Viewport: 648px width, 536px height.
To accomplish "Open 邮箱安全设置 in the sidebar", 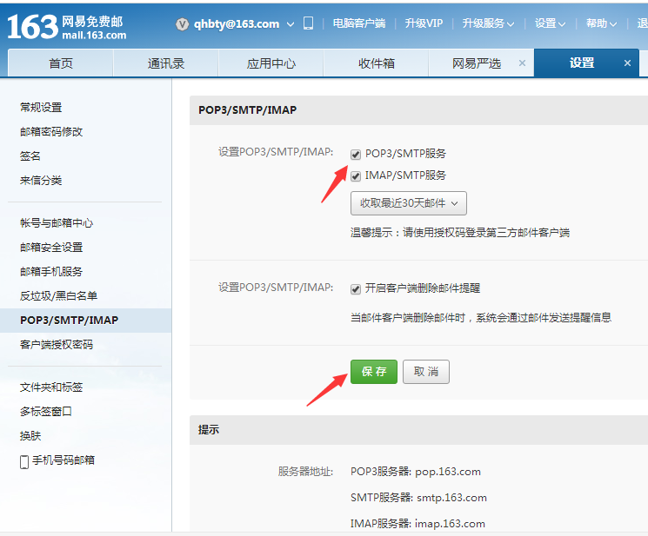I will (x=51, y=248).
